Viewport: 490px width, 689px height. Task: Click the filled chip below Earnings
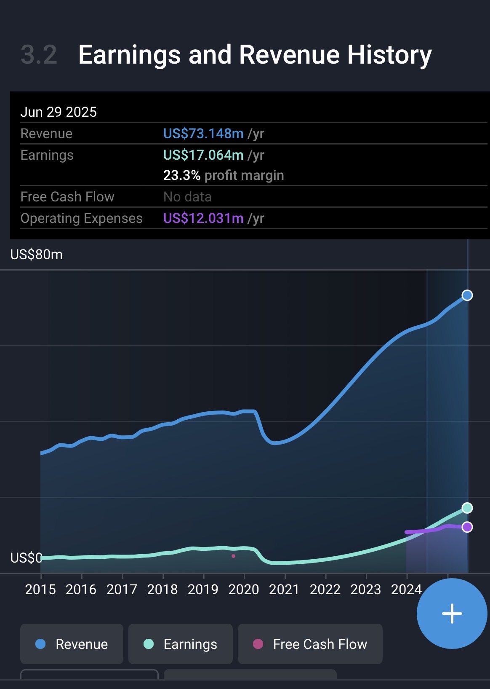click(x=250, y=675)
